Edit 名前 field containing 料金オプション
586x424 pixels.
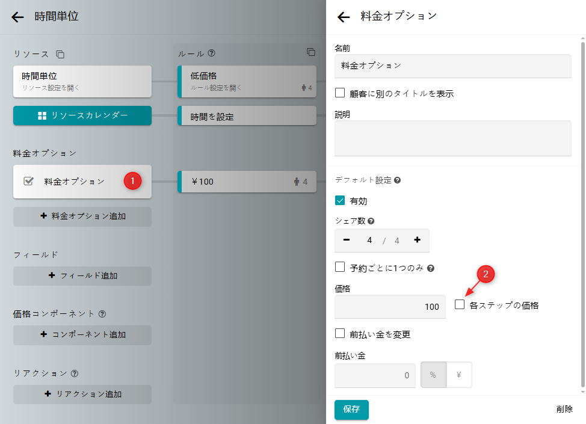453,66
